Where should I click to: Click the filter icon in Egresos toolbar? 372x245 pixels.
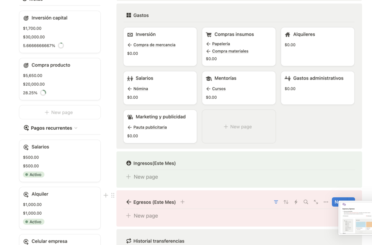click(x=276, y=202)
